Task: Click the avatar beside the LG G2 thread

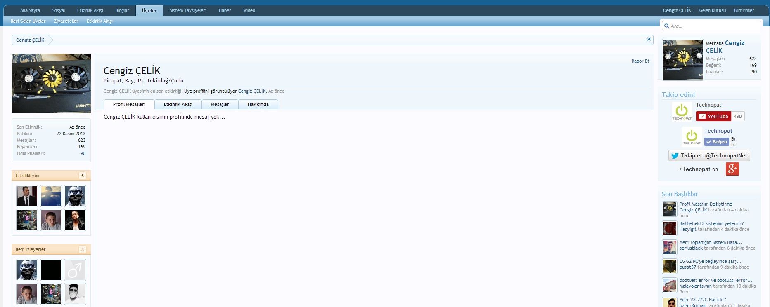Action: click(670, 266)
